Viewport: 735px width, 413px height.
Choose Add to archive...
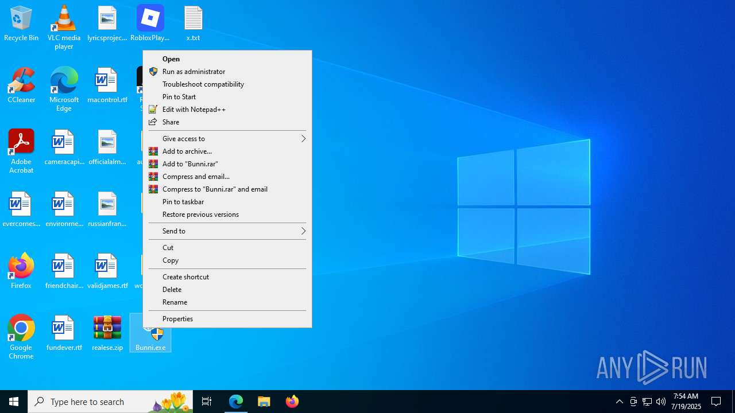click(x=227, y=151)
